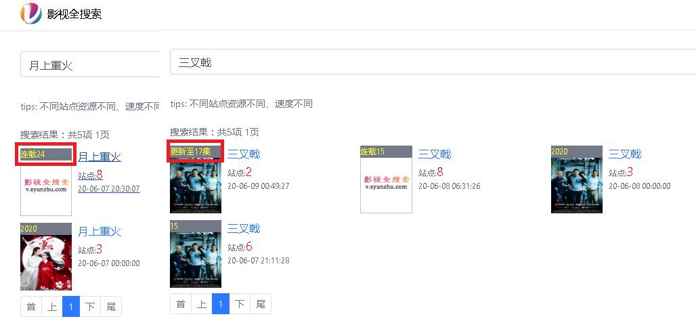
Task: Go to last page 尾 under 三叉戟 results
Action: point(261,303)
